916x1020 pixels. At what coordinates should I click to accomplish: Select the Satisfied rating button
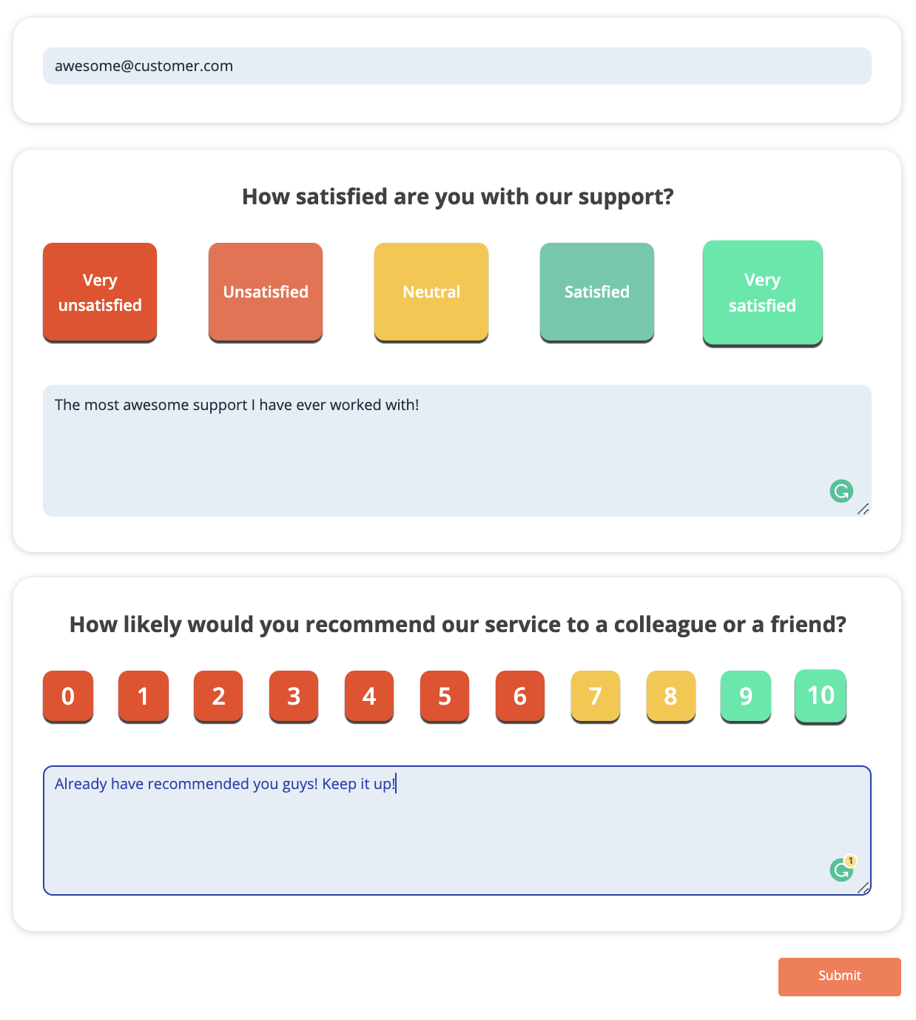coord(597,292)
